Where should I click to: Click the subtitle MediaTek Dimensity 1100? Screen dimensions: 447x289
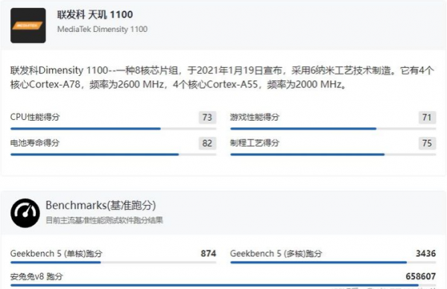102,29
